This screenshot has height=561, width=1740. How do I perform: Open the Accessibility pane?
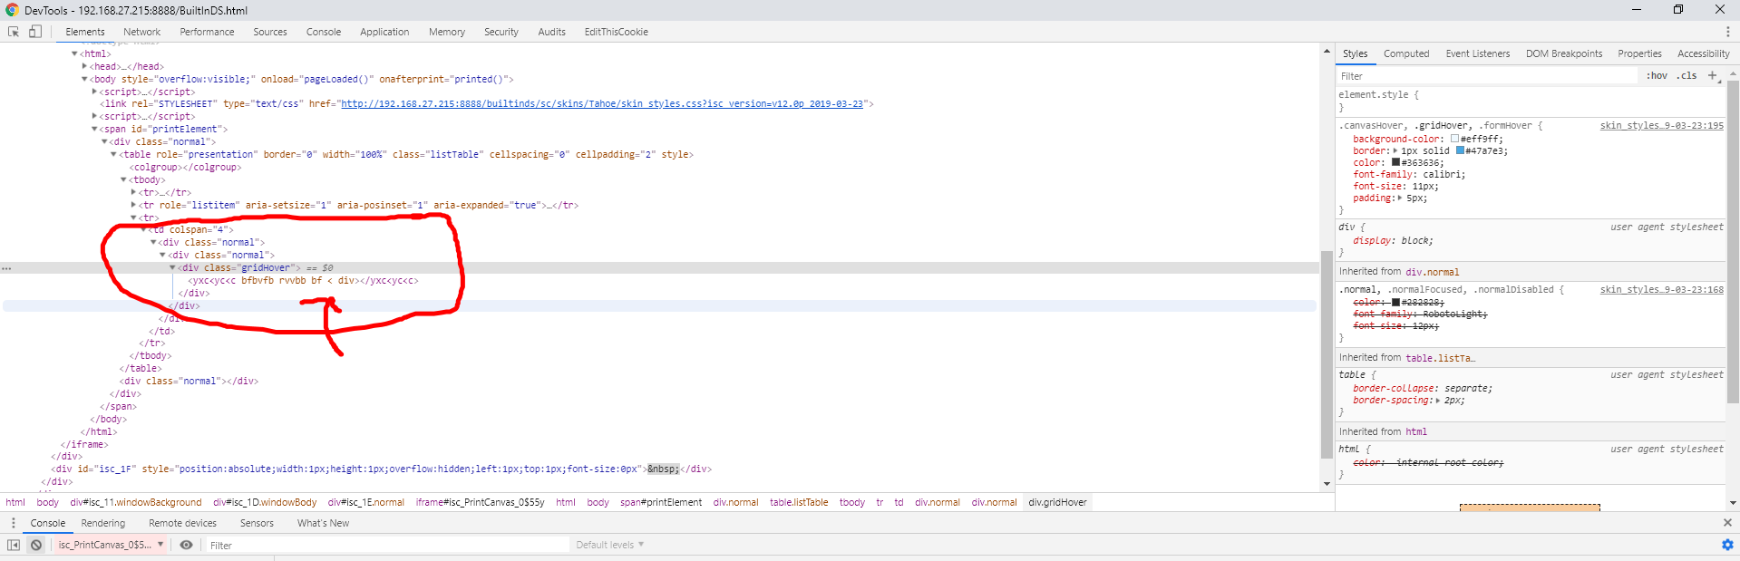tap(1704, 53)
